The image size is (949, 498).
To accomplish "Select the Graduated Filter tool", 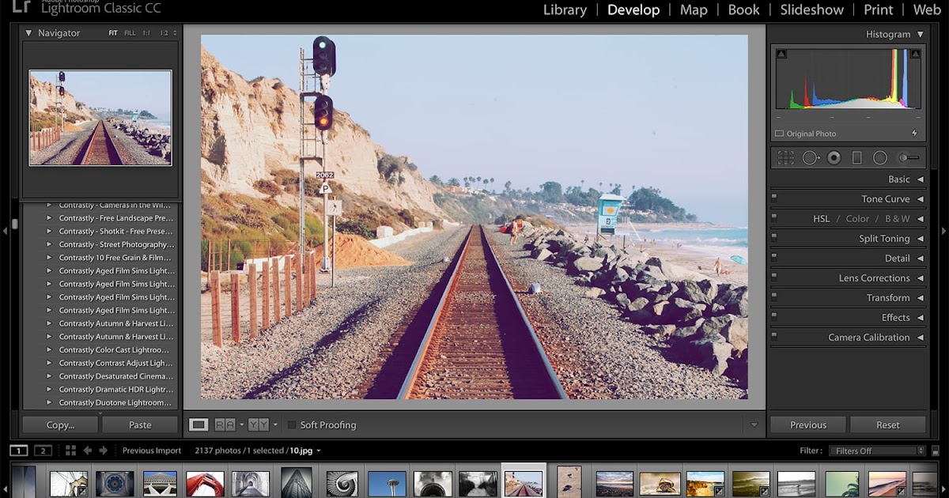I will click(856, 158).
